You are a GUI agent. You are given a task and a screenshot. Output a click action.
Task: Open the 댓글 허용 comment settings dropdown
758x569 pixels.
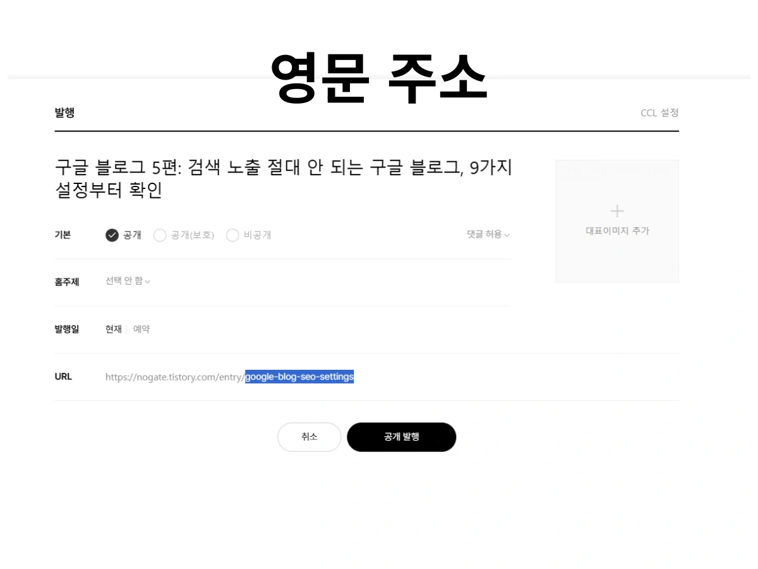[x=486, y=235]
